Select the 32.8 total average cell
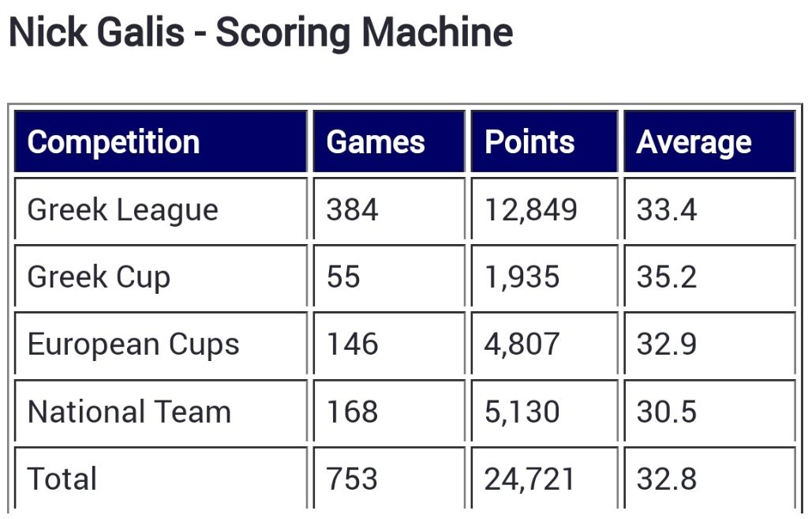The width and height of the screenshot is (808, 519). click(x=667, y=479)
